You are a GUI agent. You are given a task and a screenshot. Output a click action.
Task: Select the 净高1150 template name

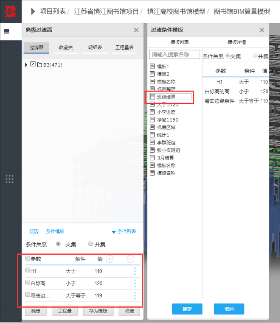point(168,120)
